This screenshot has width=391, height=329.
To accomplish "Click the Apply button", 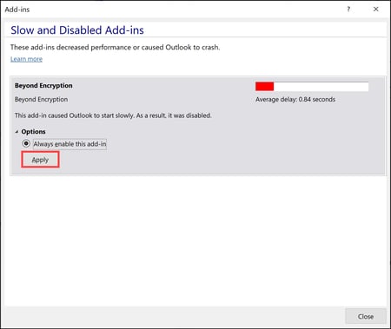I will [x=40, y=160].
